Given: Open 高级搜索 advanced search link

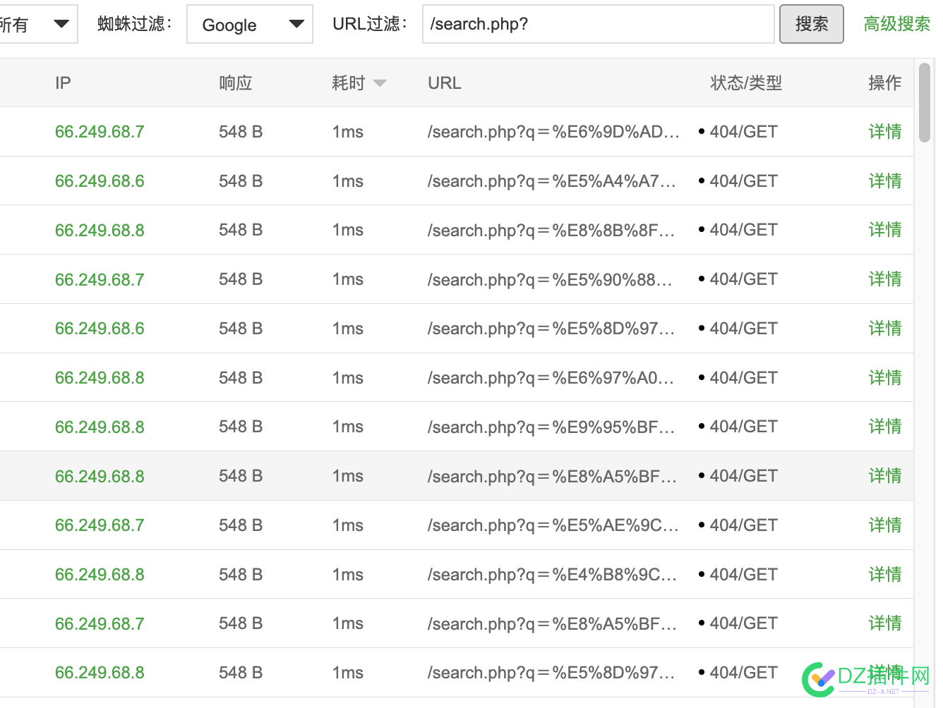Looking at the screenshot, I should 896,24.
